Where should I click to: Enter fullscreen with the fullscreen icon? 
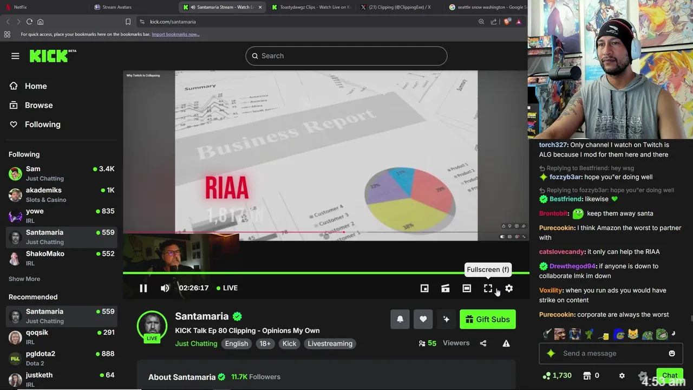(488, 288)
